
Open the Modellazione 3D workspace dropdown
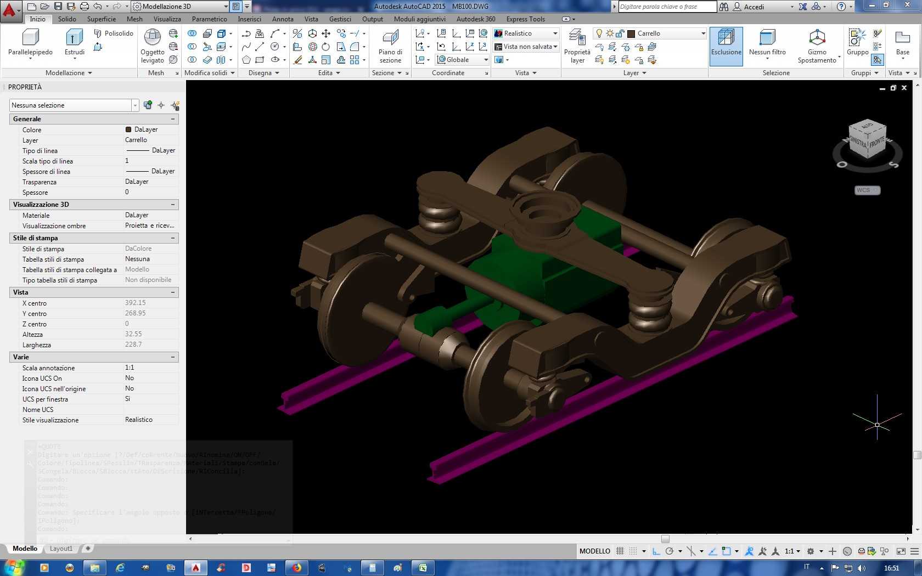coord(180,7)
